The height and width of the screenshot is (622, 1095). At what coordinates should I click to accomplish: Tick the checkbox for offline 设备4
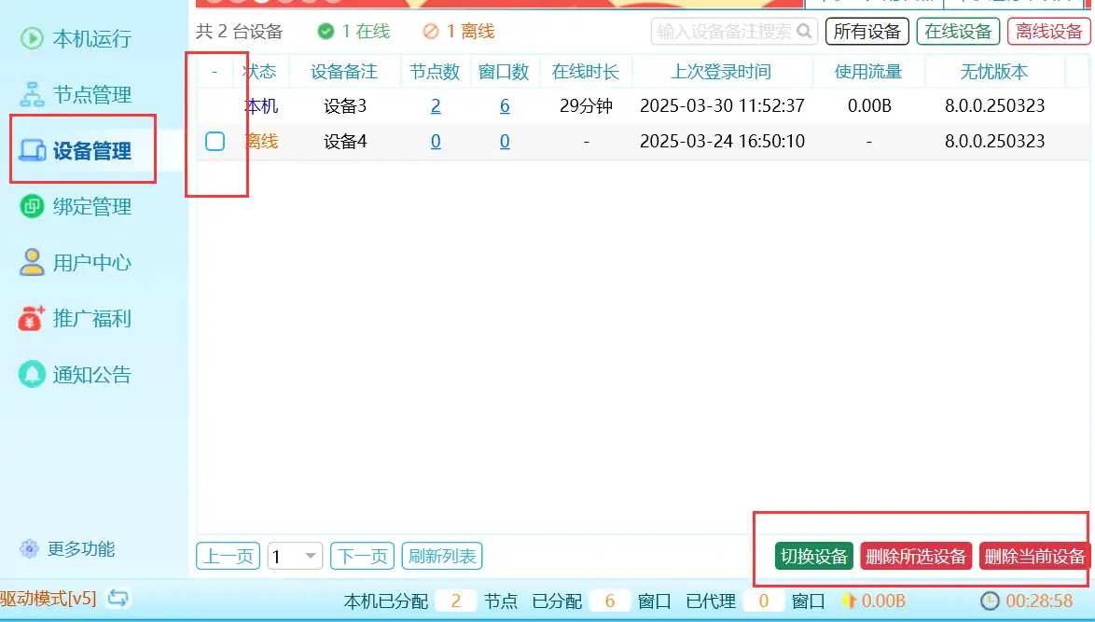(215, 142)
